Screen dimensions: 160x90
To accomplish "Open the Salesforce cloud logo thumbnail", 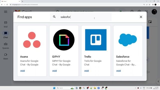I will [128, 40].
